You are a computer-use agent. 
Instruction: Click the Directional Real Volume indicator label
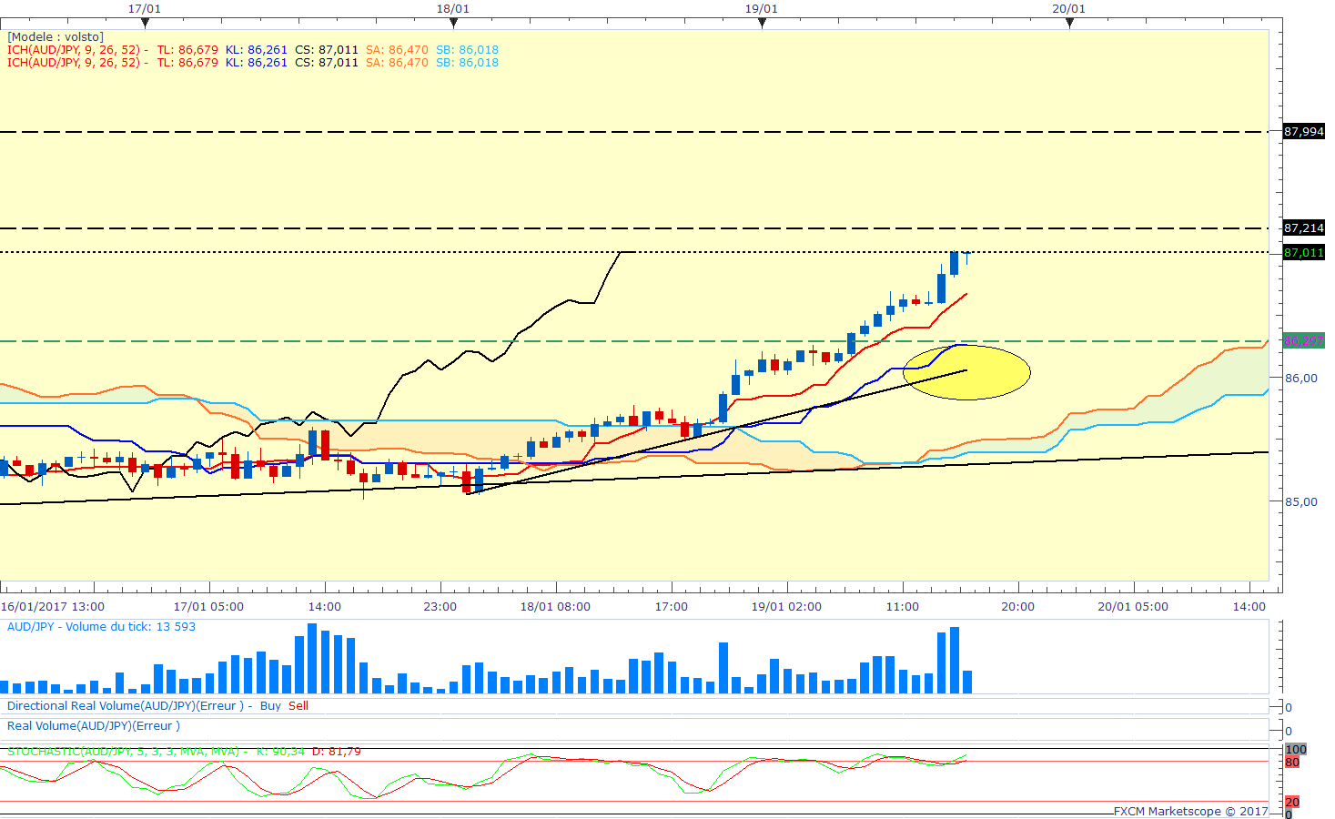pos(126,706)
